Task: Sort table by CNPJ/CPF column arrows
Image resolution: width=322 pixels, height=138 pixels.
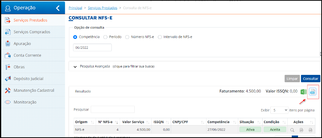Action: [203, 122]
